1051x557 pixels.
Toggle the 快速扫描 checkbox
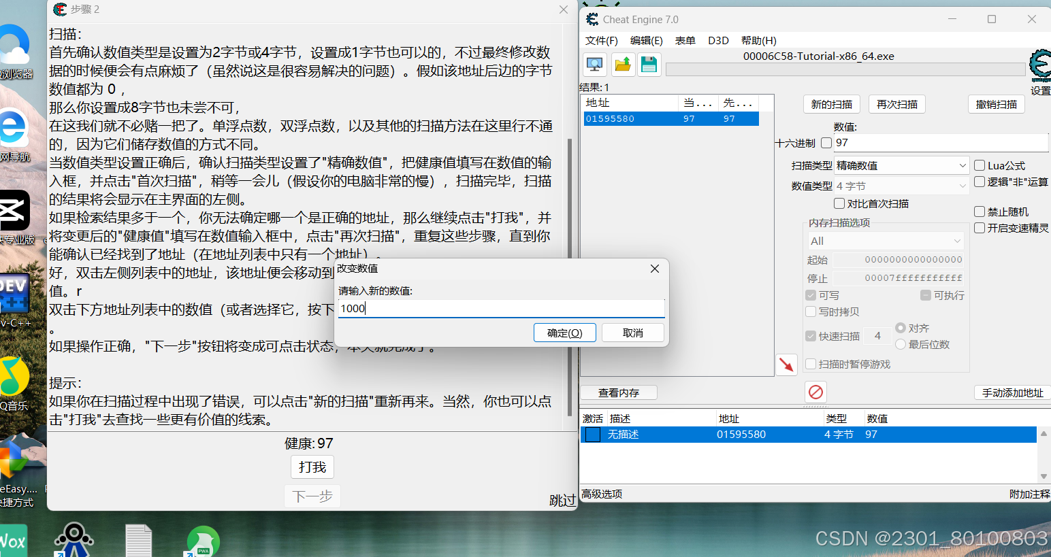click(811, 336)
